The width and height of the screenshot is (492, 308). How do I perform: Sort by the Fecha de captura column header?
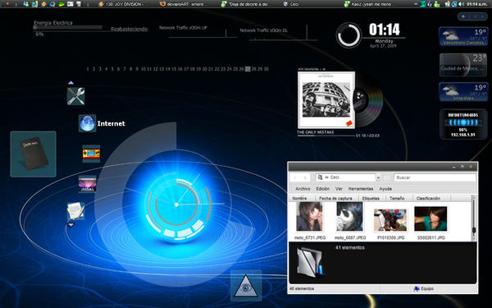pos(336,198)
